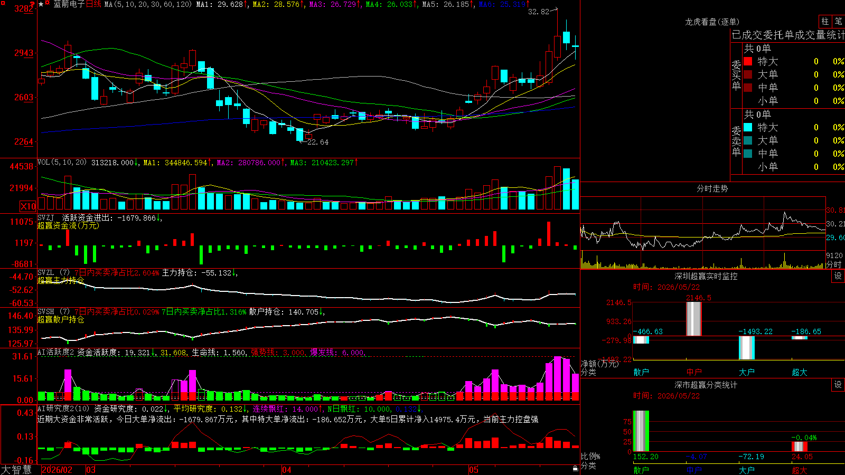Click the 连续飘红: 14.000 label
This screenshot has height=475, width=845.
point(285,408)
